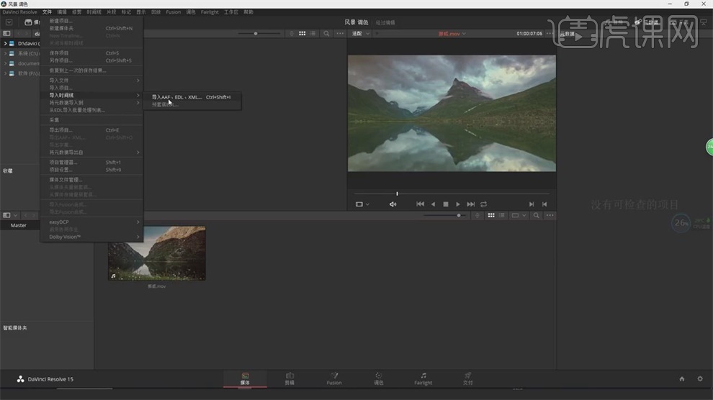Expand the D:\davici drive tree item

pos(6,44)
